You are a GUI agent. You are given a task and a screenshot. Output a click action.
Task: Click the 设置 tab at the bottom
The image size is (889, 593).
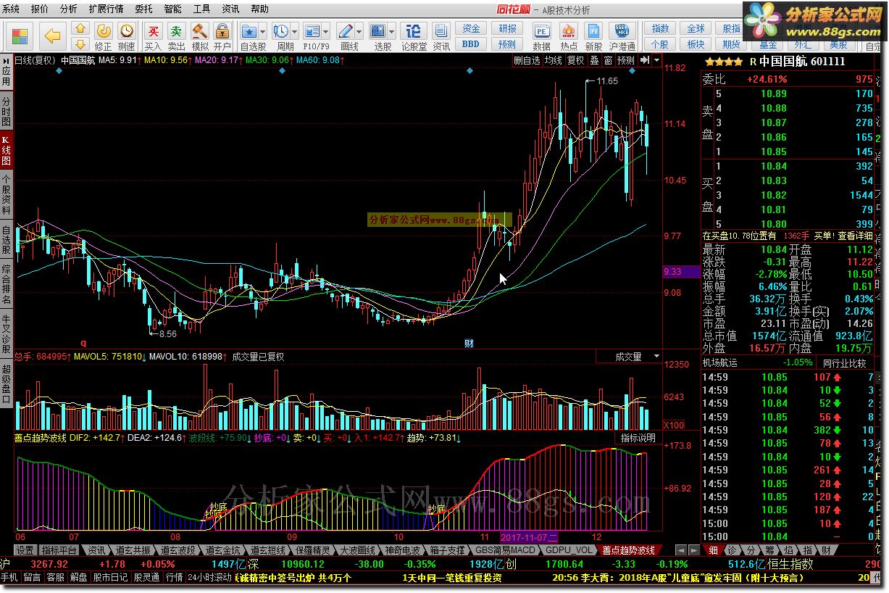25,550
